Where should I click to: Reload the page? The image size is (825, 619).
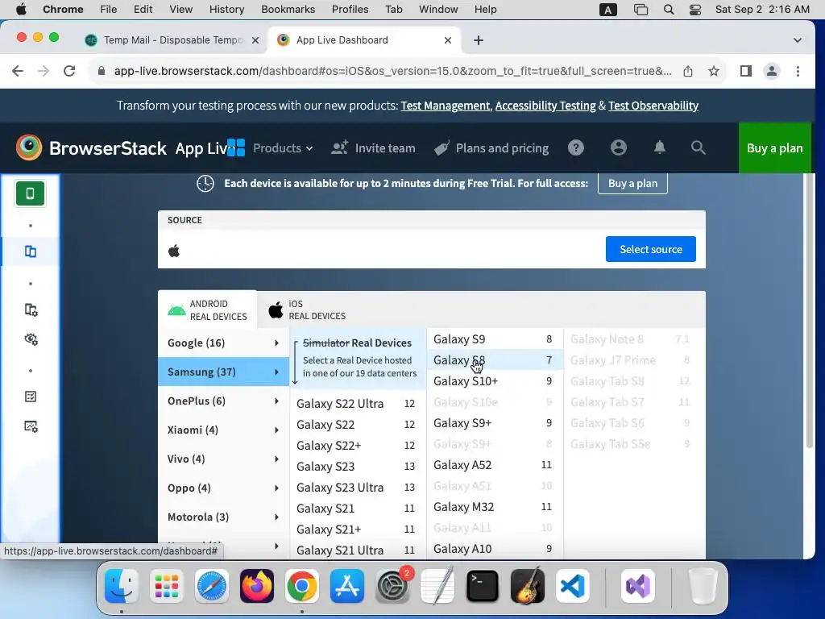69,71
